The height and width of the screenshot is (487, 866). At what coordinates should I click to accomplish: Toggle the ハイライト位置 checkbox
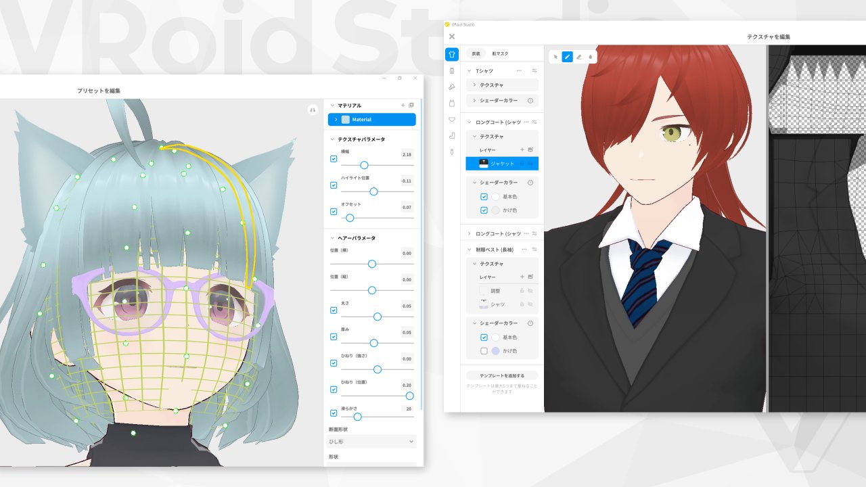coord(334,185)
